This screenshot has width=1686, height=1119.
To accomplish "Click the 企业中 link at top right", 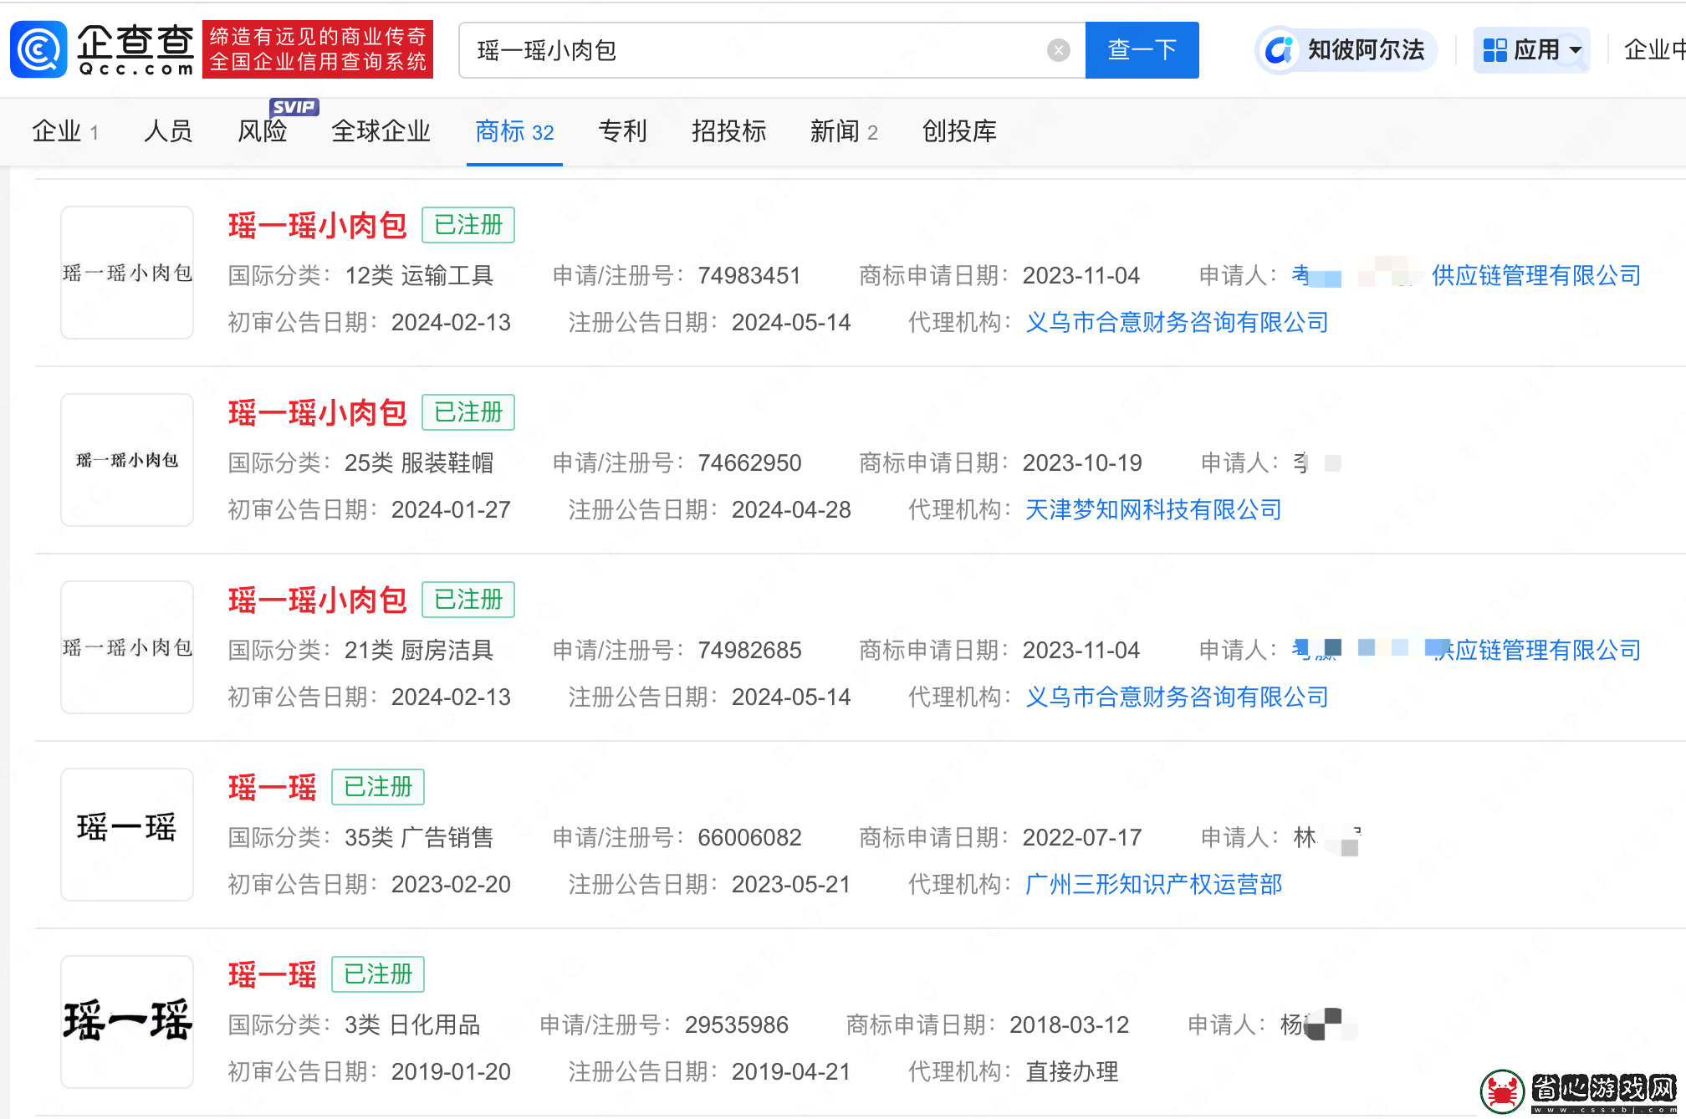I will click(1653, 50).
